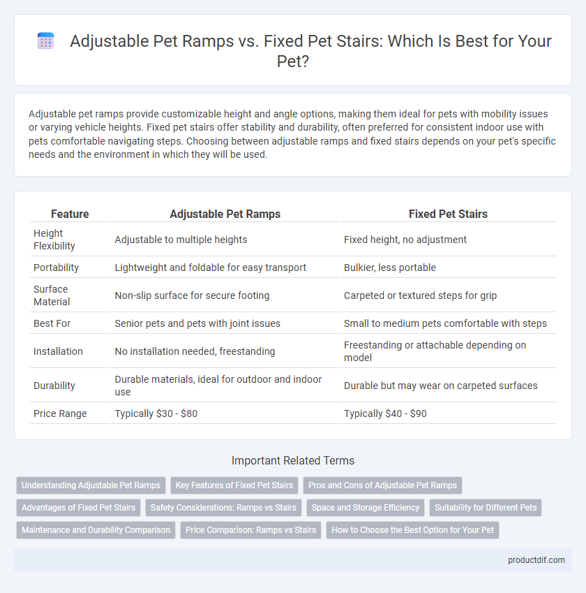586x593 pixels.
Task: Open the Price Comparison: Ramps vs Stairs tag
Action: tap(250, 530)
